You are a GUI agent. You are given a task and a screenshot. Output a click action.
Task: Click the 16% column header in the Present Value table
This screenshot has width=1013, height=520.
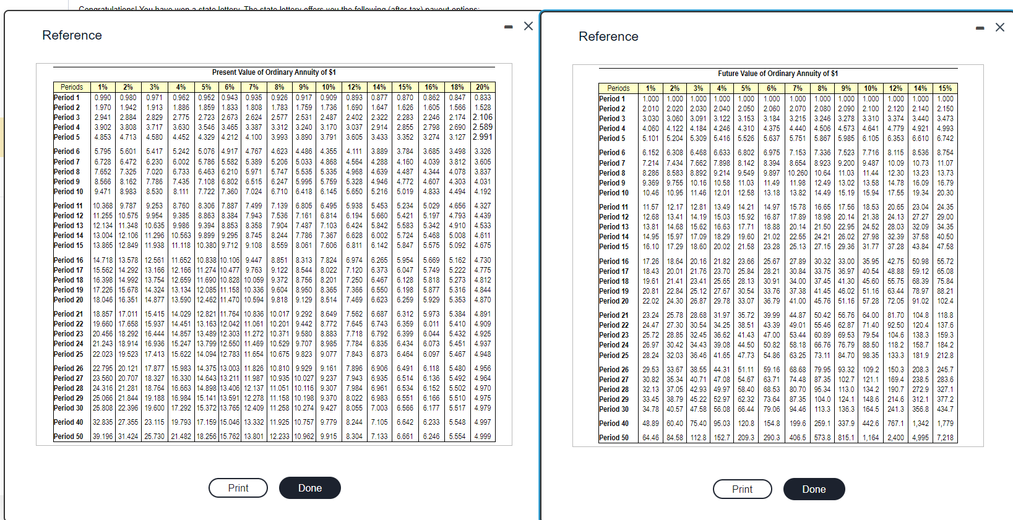pyautogui.click(x=431, y=87)
